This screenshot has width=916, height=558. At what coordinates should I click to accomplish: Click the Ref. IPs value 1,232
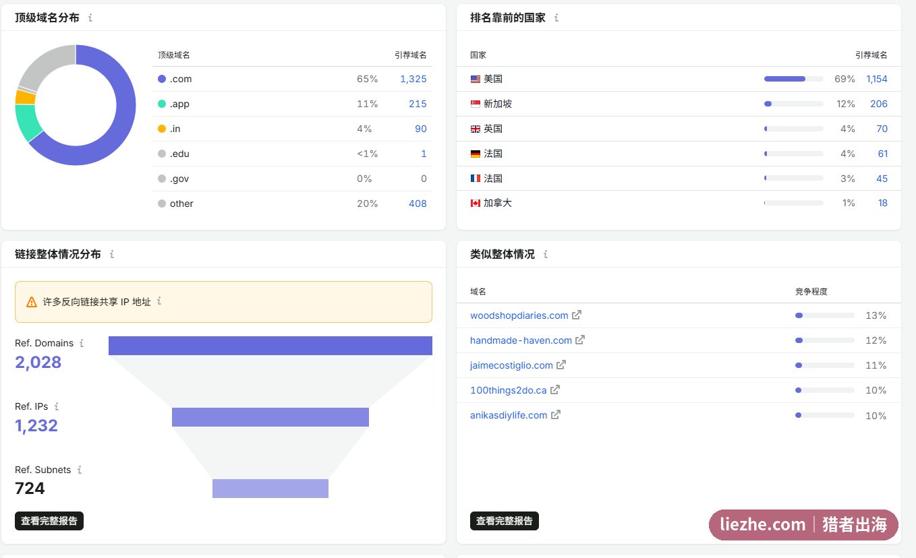(36, 426)
